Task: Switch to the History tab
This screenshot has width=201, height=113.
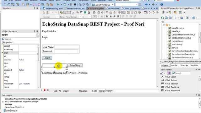Action: click(x=109, y=91)
